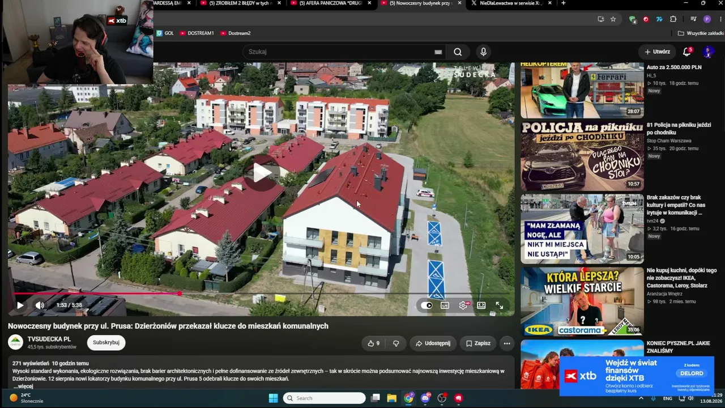Click the Windows taskbar Search box
725x408 pixels.
coord(325,398)
